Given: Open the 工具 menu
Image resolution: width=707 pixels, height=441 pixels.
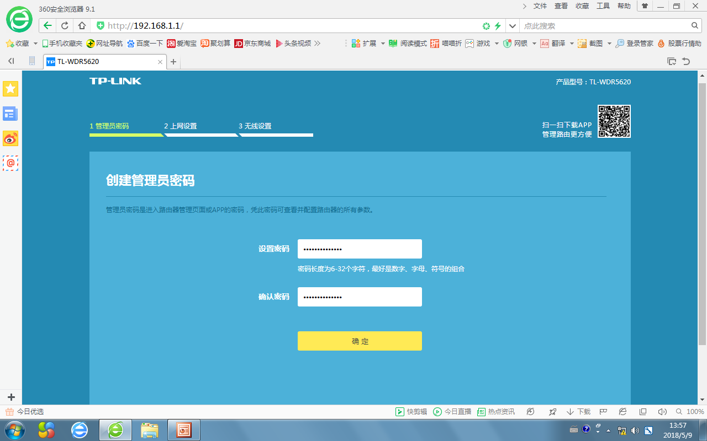Looking at the screenshot, I should point(603,6).
